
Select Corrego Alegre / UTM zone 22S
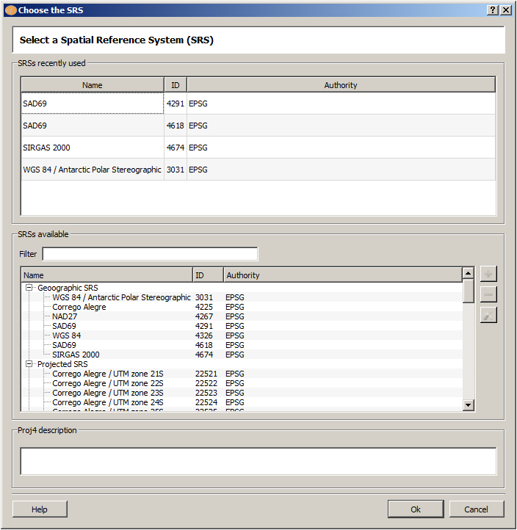coord(108,383)
